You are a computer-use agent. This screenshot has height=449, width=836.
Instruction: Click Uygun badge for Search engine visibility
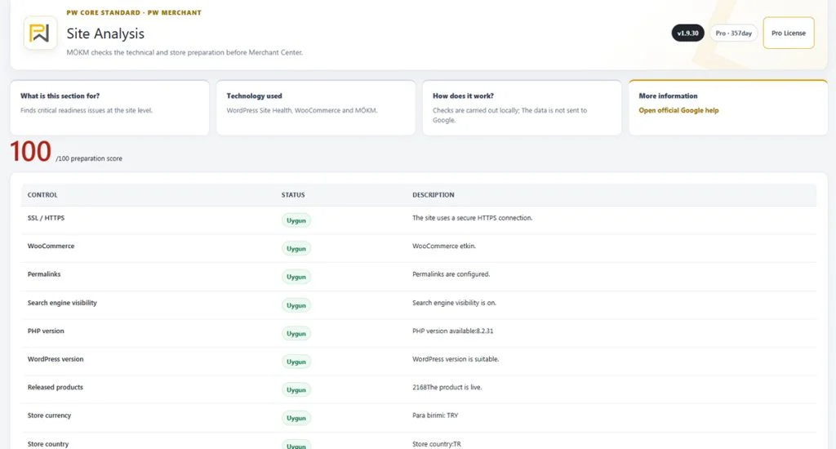coord(296,305)
